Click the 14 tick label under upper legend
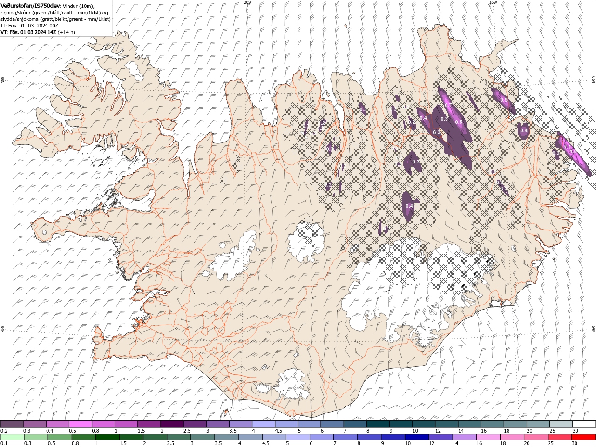The width and height of the screenshot is (596, 447). pos(461,431)
